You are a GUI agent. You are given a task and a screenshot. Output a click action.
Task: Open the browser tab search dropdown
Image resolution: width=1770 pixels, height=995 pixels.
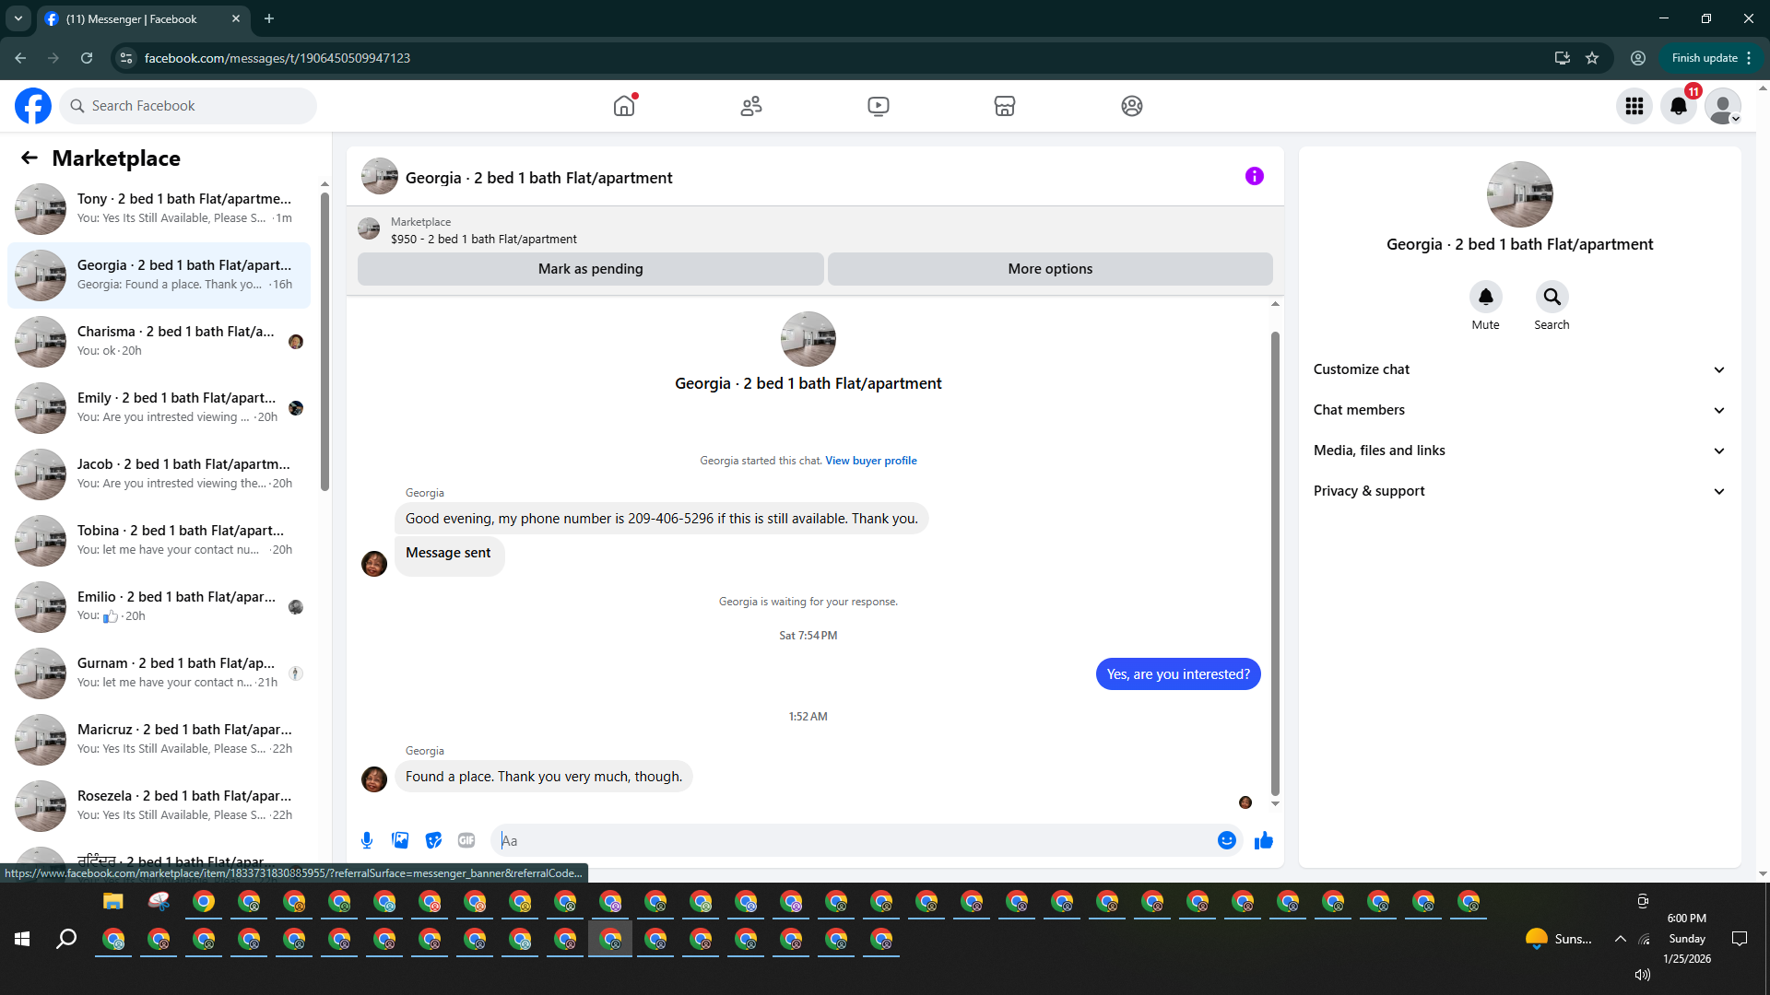(18, 18)
